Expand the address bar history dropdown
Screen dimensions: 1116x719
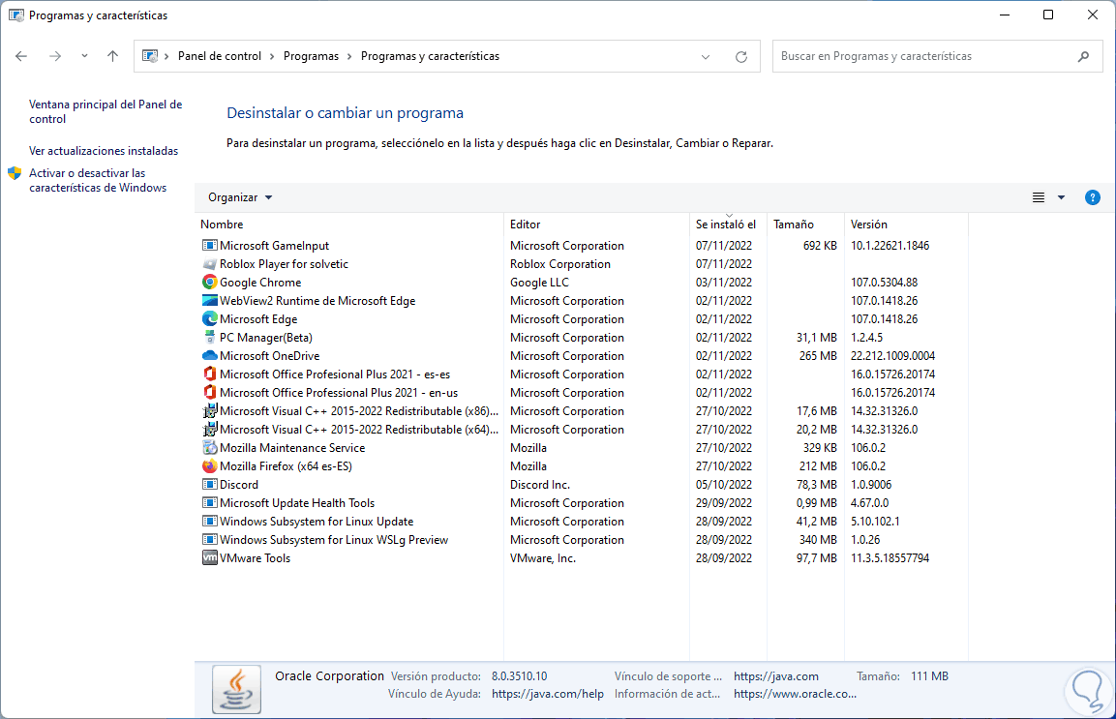tap(706, 56)
